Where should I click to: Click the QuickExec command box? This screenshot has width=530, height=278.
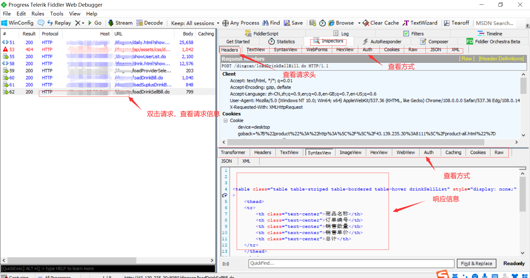pyautogui.click(x=108, y=269)
